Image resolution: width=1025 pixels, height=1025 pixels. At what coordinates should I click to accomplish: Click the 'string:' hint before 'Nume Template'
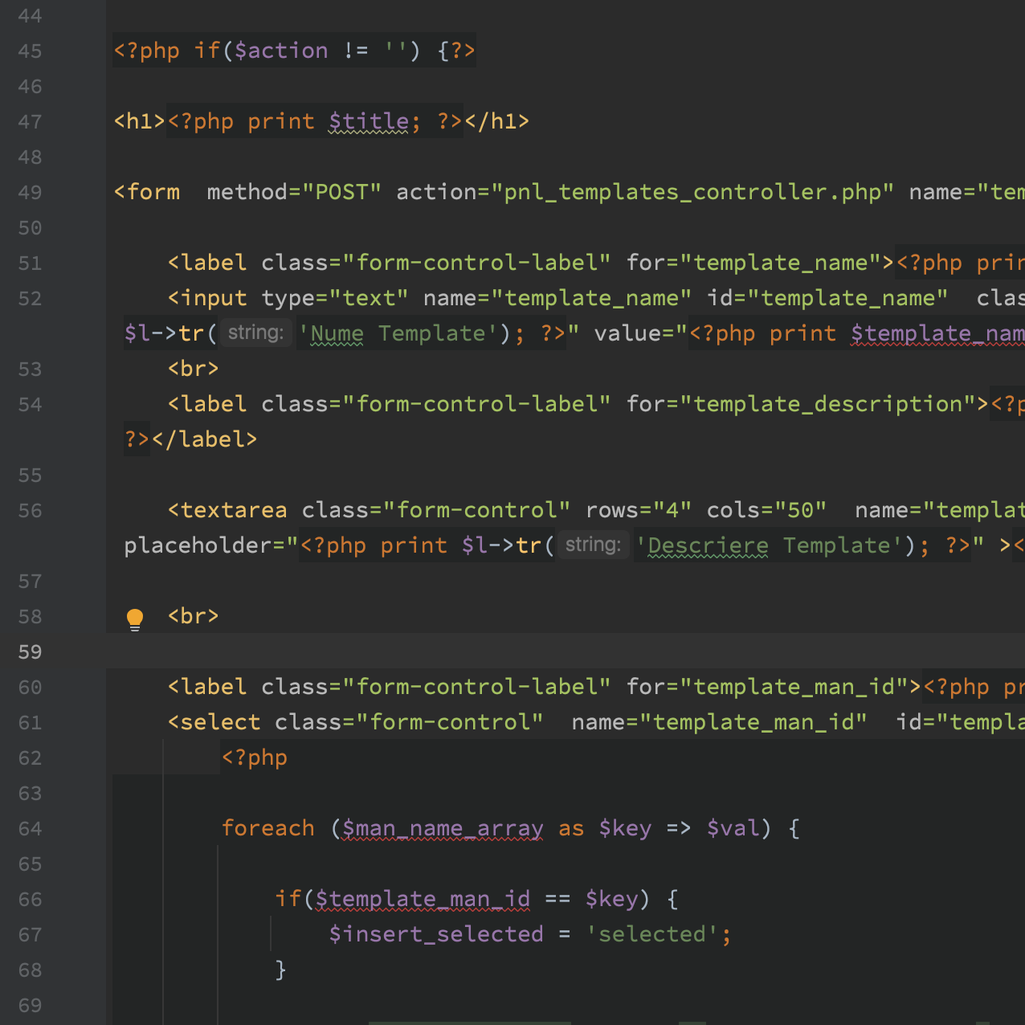point(255,333)
